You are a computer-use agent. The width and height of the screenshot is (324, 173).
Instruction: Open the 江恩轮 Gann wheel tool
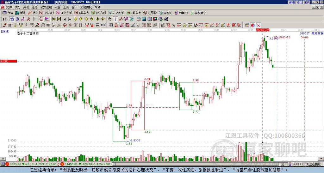[150, 13]
